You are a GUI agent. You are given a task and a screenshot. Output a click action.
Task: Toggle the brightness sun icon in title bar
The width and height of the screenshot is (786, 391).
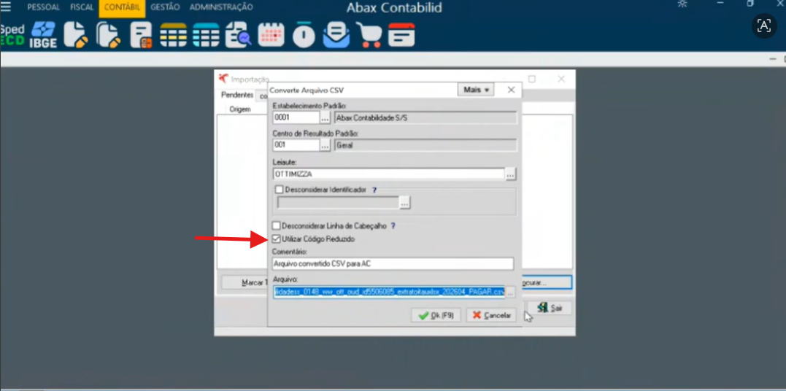682,4
